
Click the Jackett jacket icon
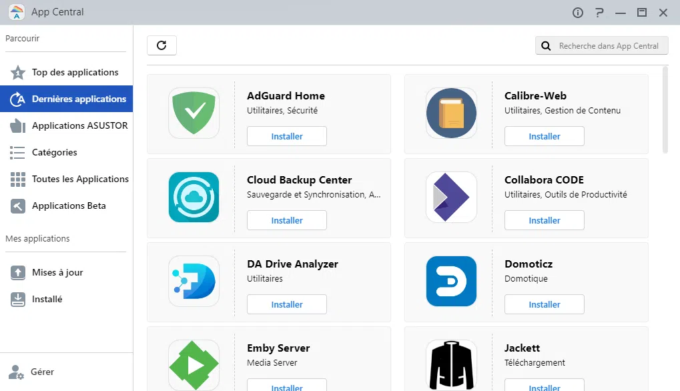(x=451, y=364)
